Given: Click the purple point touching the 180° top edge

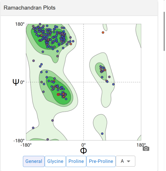Looking at the screenshot, I should pos(40,24).
